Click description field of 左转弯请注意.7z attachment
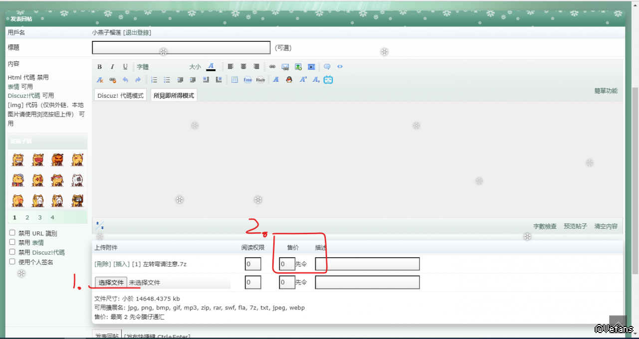 click(x=367, y=264)
